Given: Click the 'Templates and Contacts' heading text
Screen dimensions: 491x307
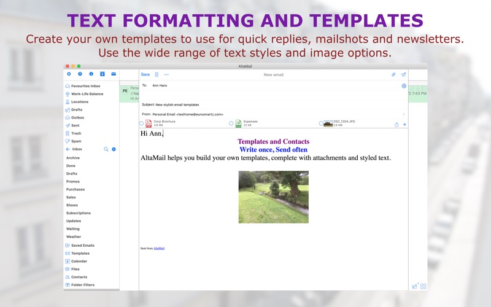Looking at the screenshot, I should pyautogui.click(x=273, y=142).
